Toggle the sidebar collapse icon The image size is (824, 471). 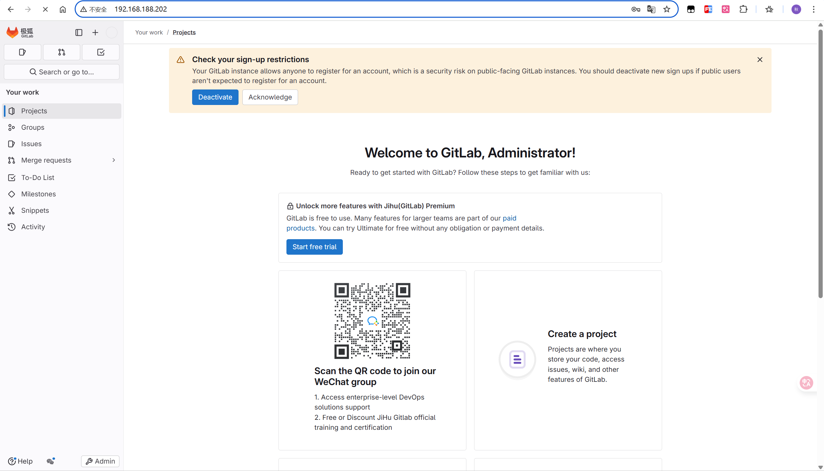point(79,32)
